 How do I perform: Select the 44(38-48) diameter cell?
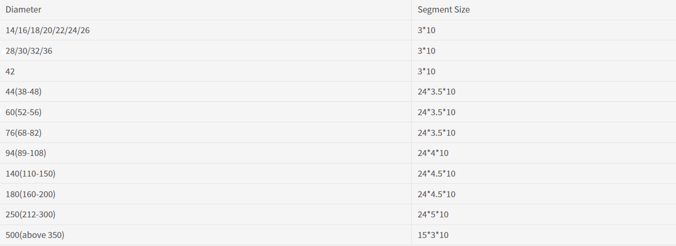click(24, 92)
